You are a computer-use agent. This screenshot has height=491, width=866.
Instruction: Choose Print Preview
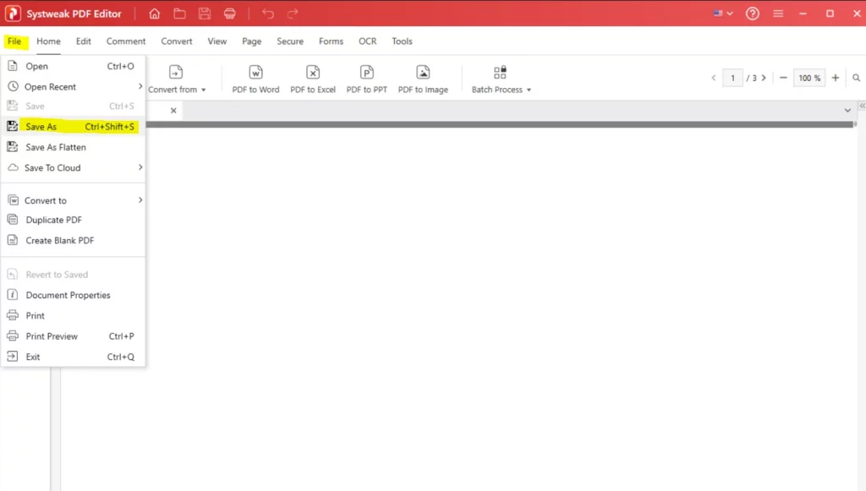[73, 336]
